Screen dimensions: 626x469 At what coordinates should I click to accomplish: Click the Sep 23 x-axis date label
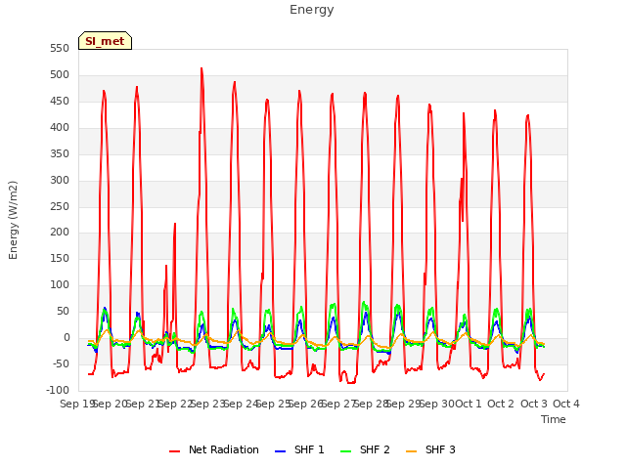(x=208, y=404)
